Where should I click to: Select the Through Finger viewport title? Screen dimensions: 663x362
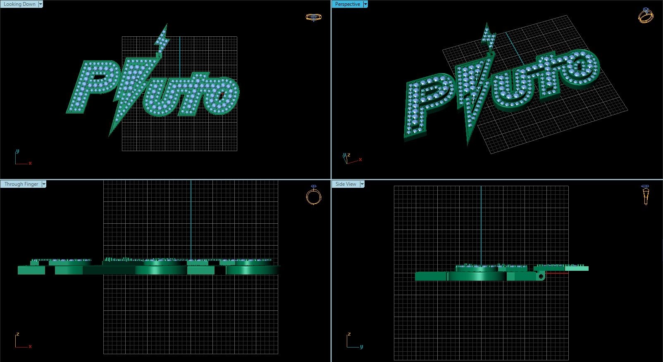pyautogui.click(x=21, y=184)
